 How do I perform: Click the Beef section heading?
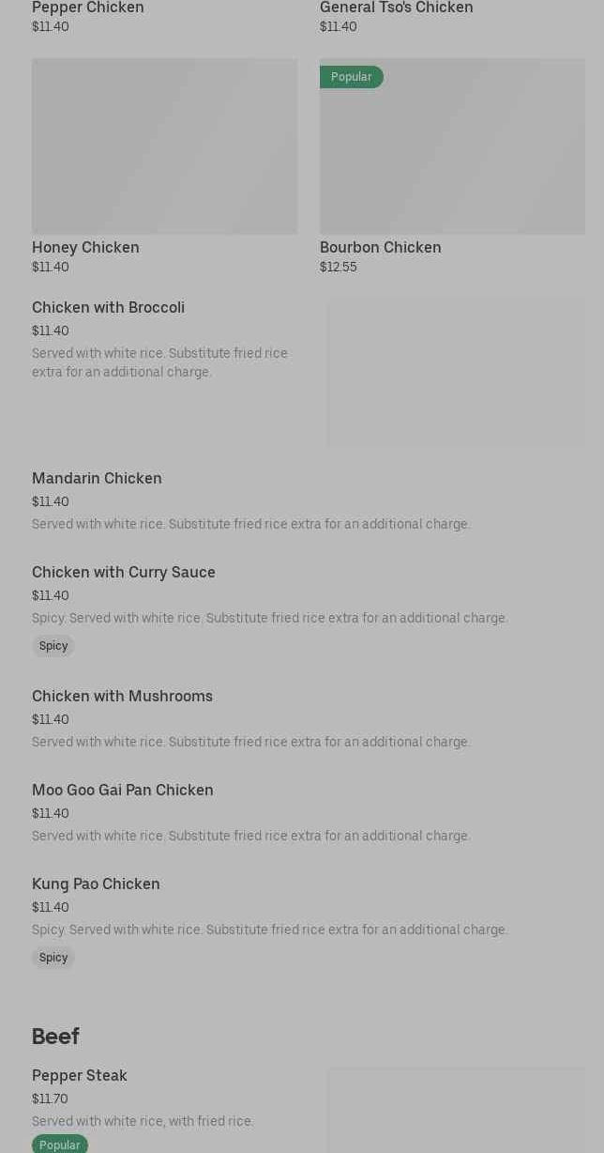55,1037
